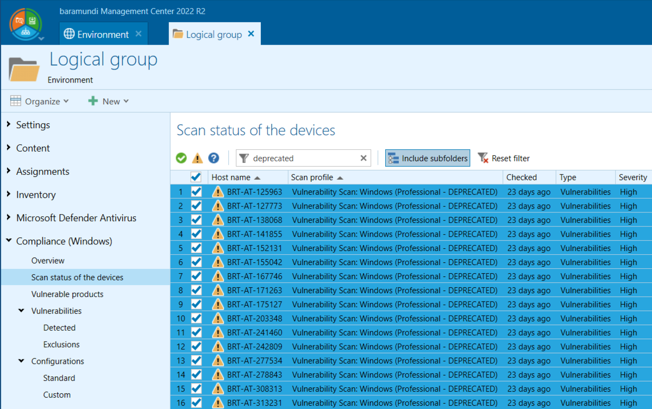Switch to the Environment tab
This screenshot has height=409, width=652.
[x=103, y=33]
